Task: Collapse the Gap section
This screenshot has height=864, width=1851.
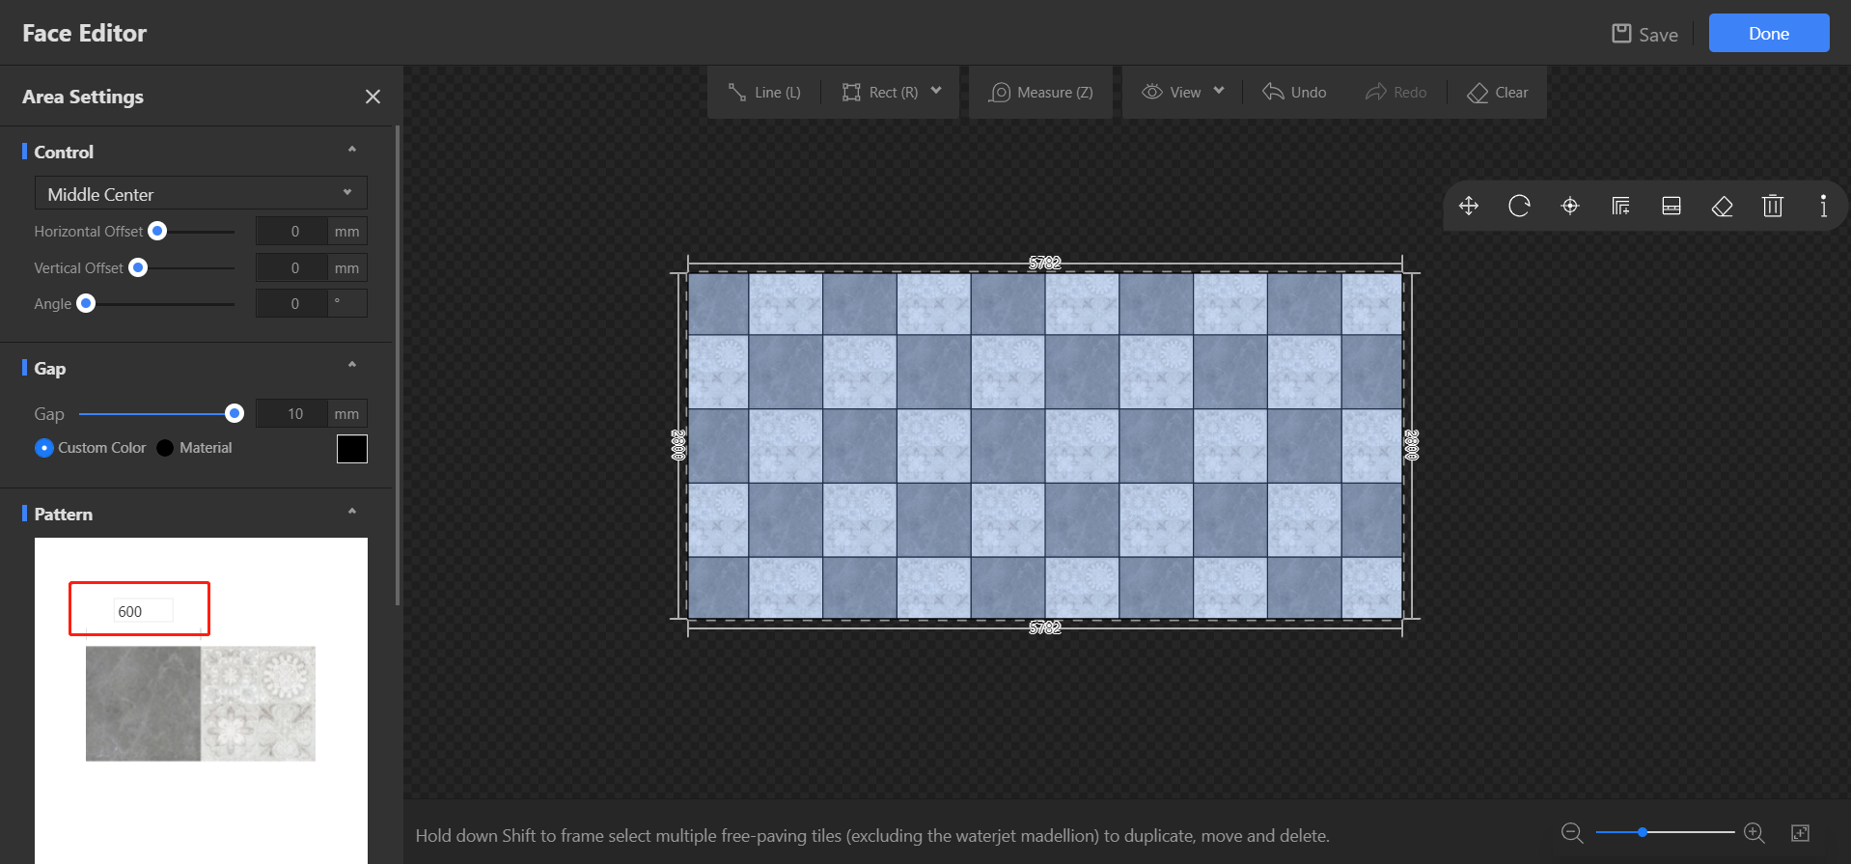Action: 352,365
